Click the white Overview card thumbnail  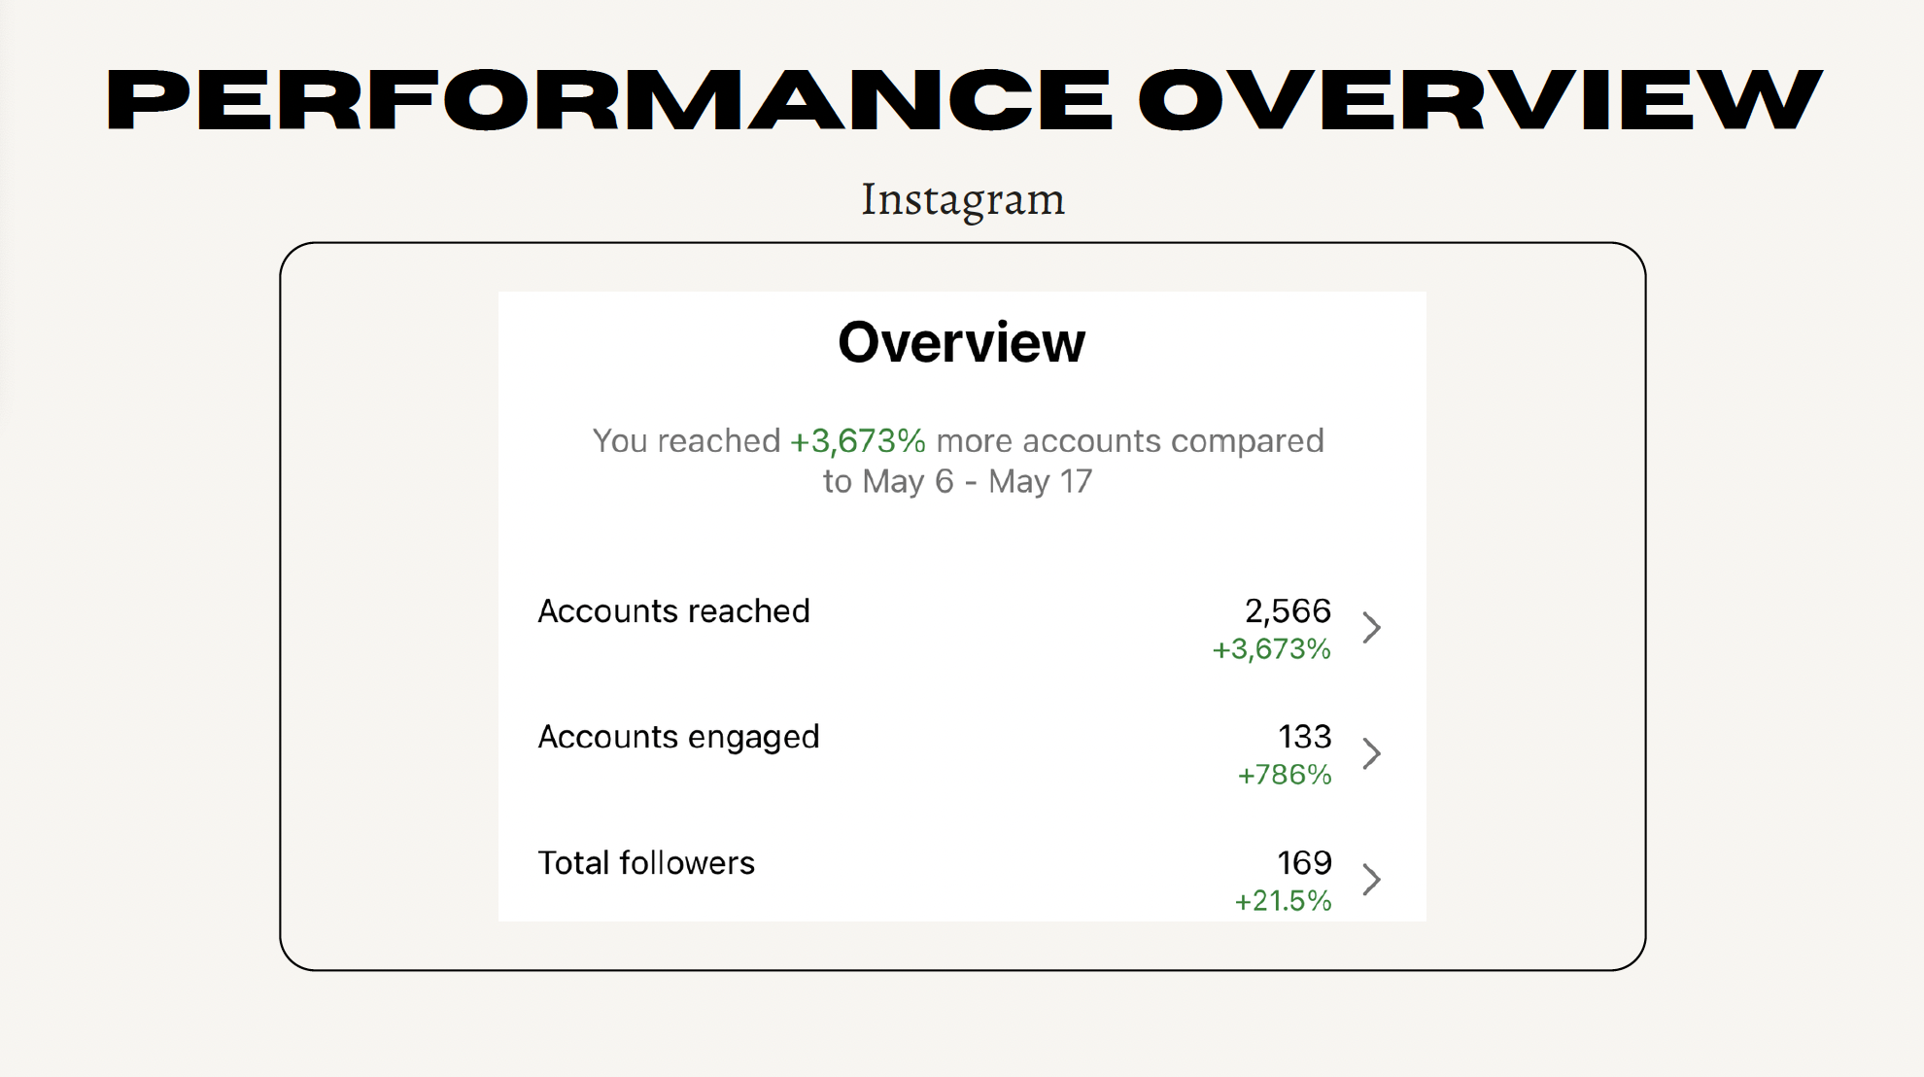click(962, 606)
